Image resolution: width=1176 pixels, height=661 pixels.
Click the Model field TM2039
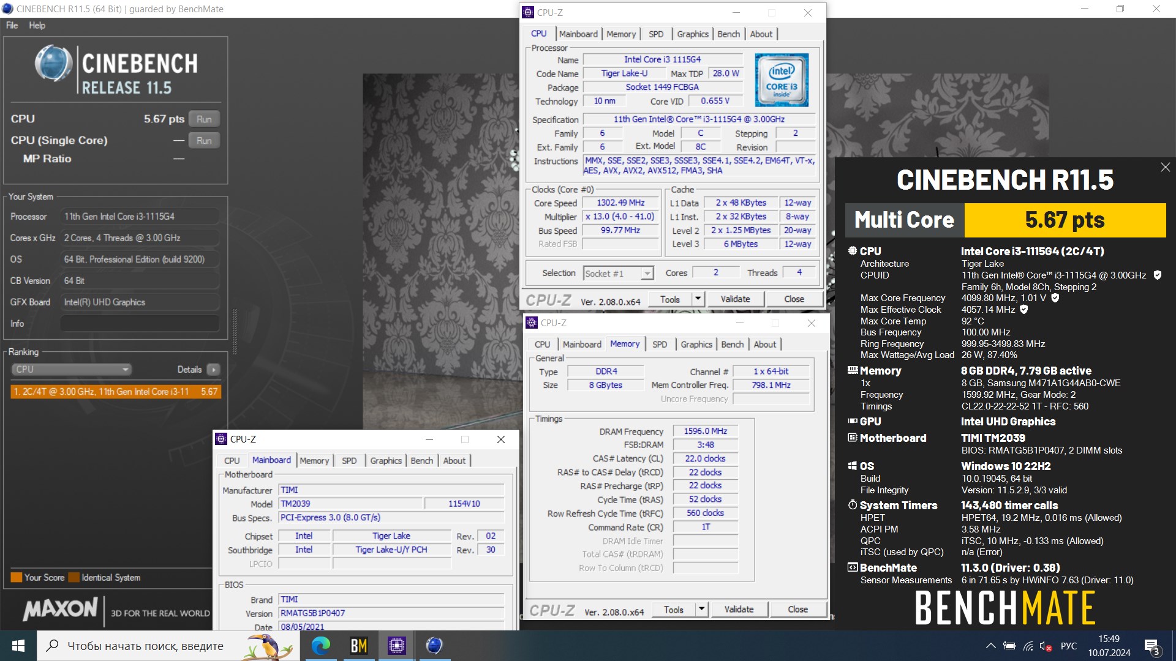click(x=350, y=504)
